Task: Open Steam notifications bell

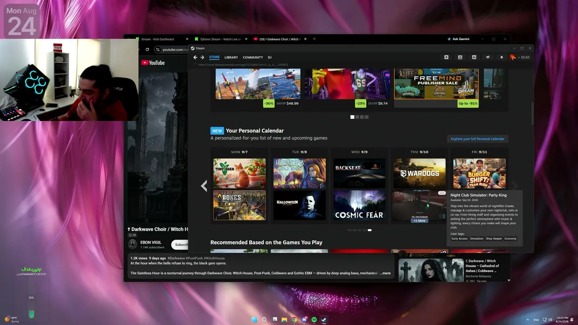Action: pyautogui.click(x=502, y=57)
